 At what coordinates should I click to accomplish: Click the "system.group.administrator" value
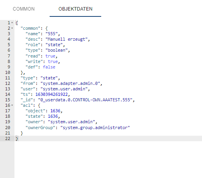pyautogui.click(x=95, y=128)
